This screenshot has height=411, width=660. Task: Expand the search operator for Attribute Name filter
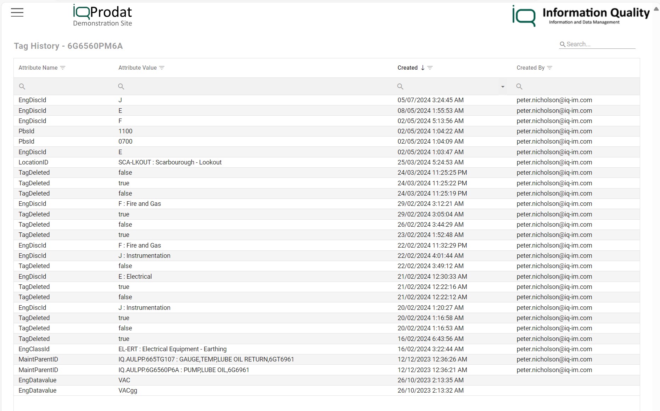22,86
